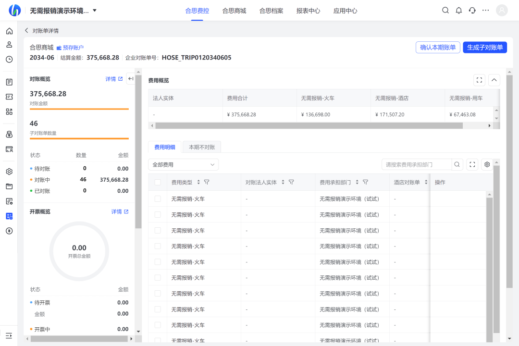Click the HOSE_TRIP0120340605 statement number
This screenshot has height=346, width=519.
click(x=197, y=58)
